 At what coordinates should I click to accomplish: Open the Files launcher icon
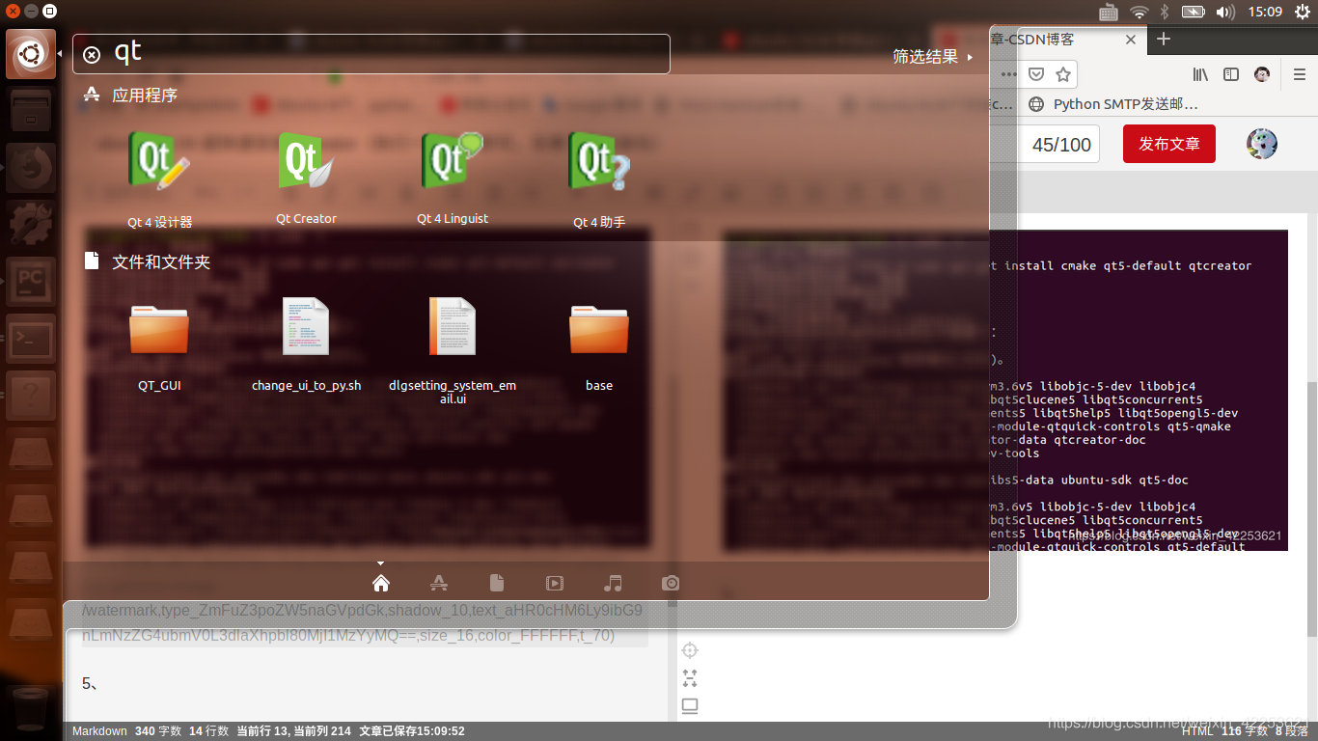pos(31,111)
